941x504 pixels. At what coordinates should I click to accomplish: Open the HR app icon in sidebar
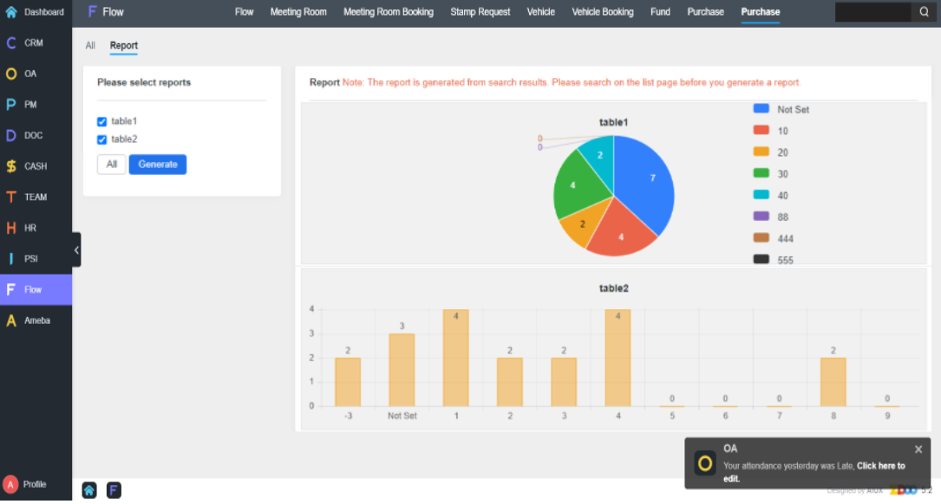[x=11, y=228]
